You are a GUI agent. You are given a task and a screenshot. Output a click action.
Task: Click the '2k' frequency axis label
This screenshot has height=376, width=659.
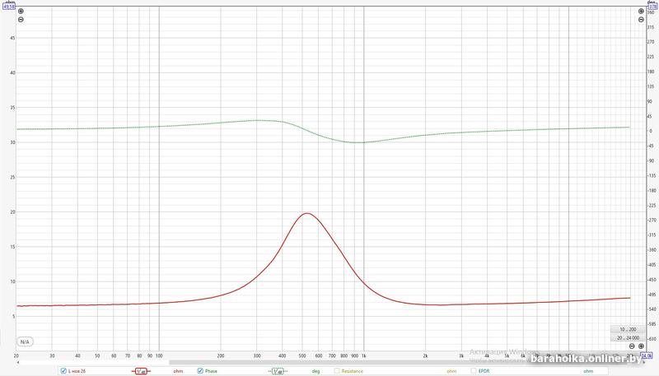click(425, 356)
